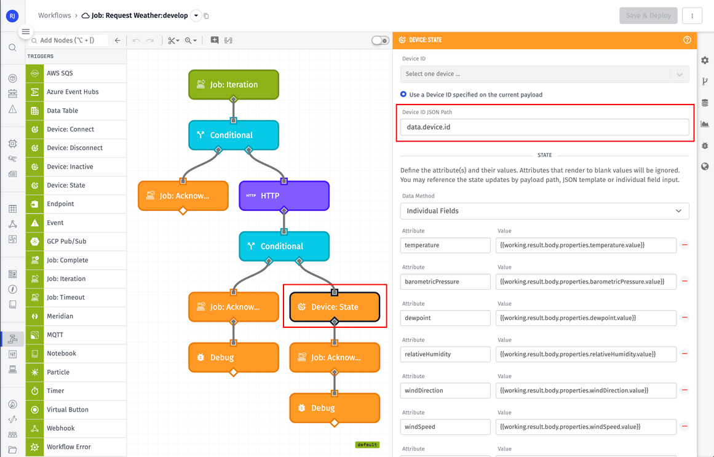Select MQTT trigger in palette
The image size is (714, 457).
(76, 335)
